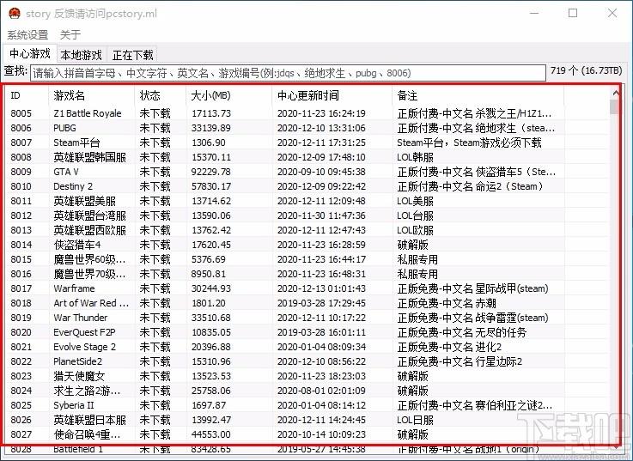Minimize the story window

534,13
